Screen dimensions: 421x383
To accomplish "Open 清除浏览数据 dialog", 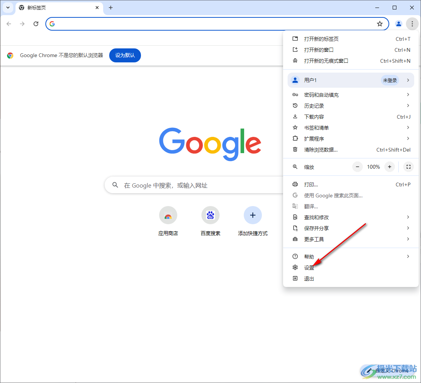I will [351, 150].
